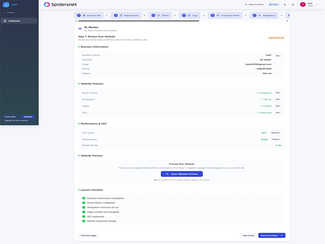Click the email lzain0229@gmail.com value
The width and height of the screenshot is (325, 244).
coord(258,64)
